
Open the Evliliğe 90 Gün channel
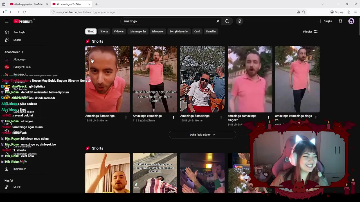coord(22,67)
